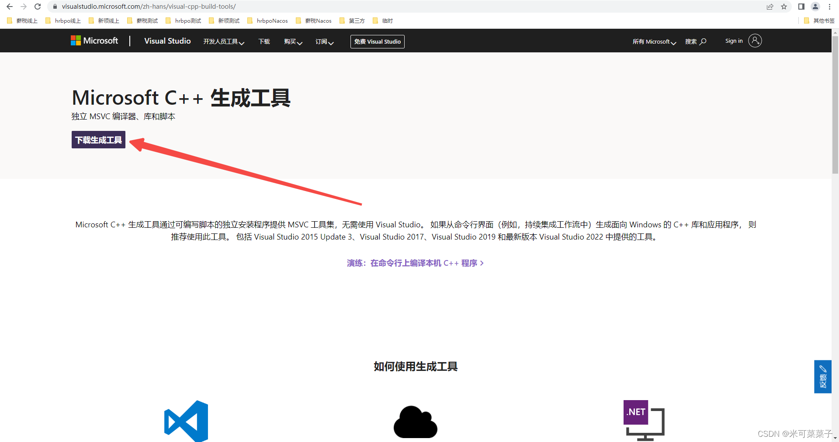Go back using the browser back arrow

tap(9, 7)
